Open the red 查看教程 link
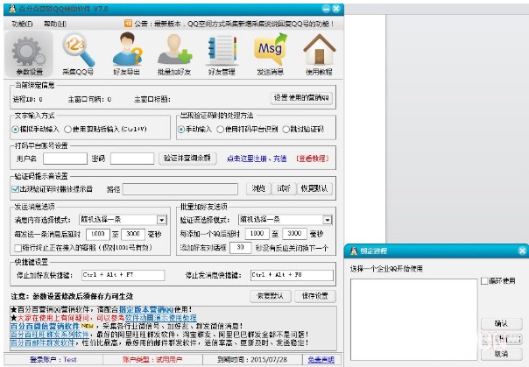Image resolution: width=529 pixels, height=367 pixels. point(312,159)
